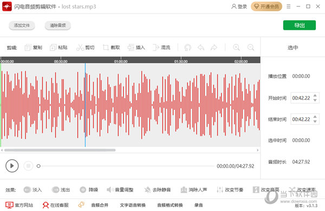Apply the Noise Reduction (降噪) effect
The height and width of the screenshot is (211, 325).
89,190
